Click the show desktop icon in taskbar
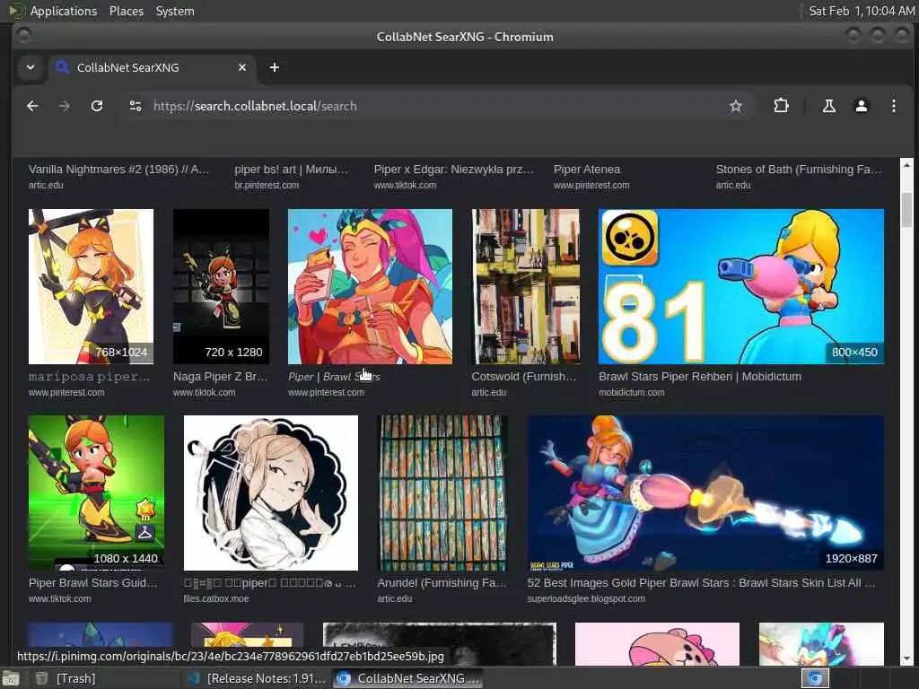The image size is (919, 689). click(x=10, y=678)
